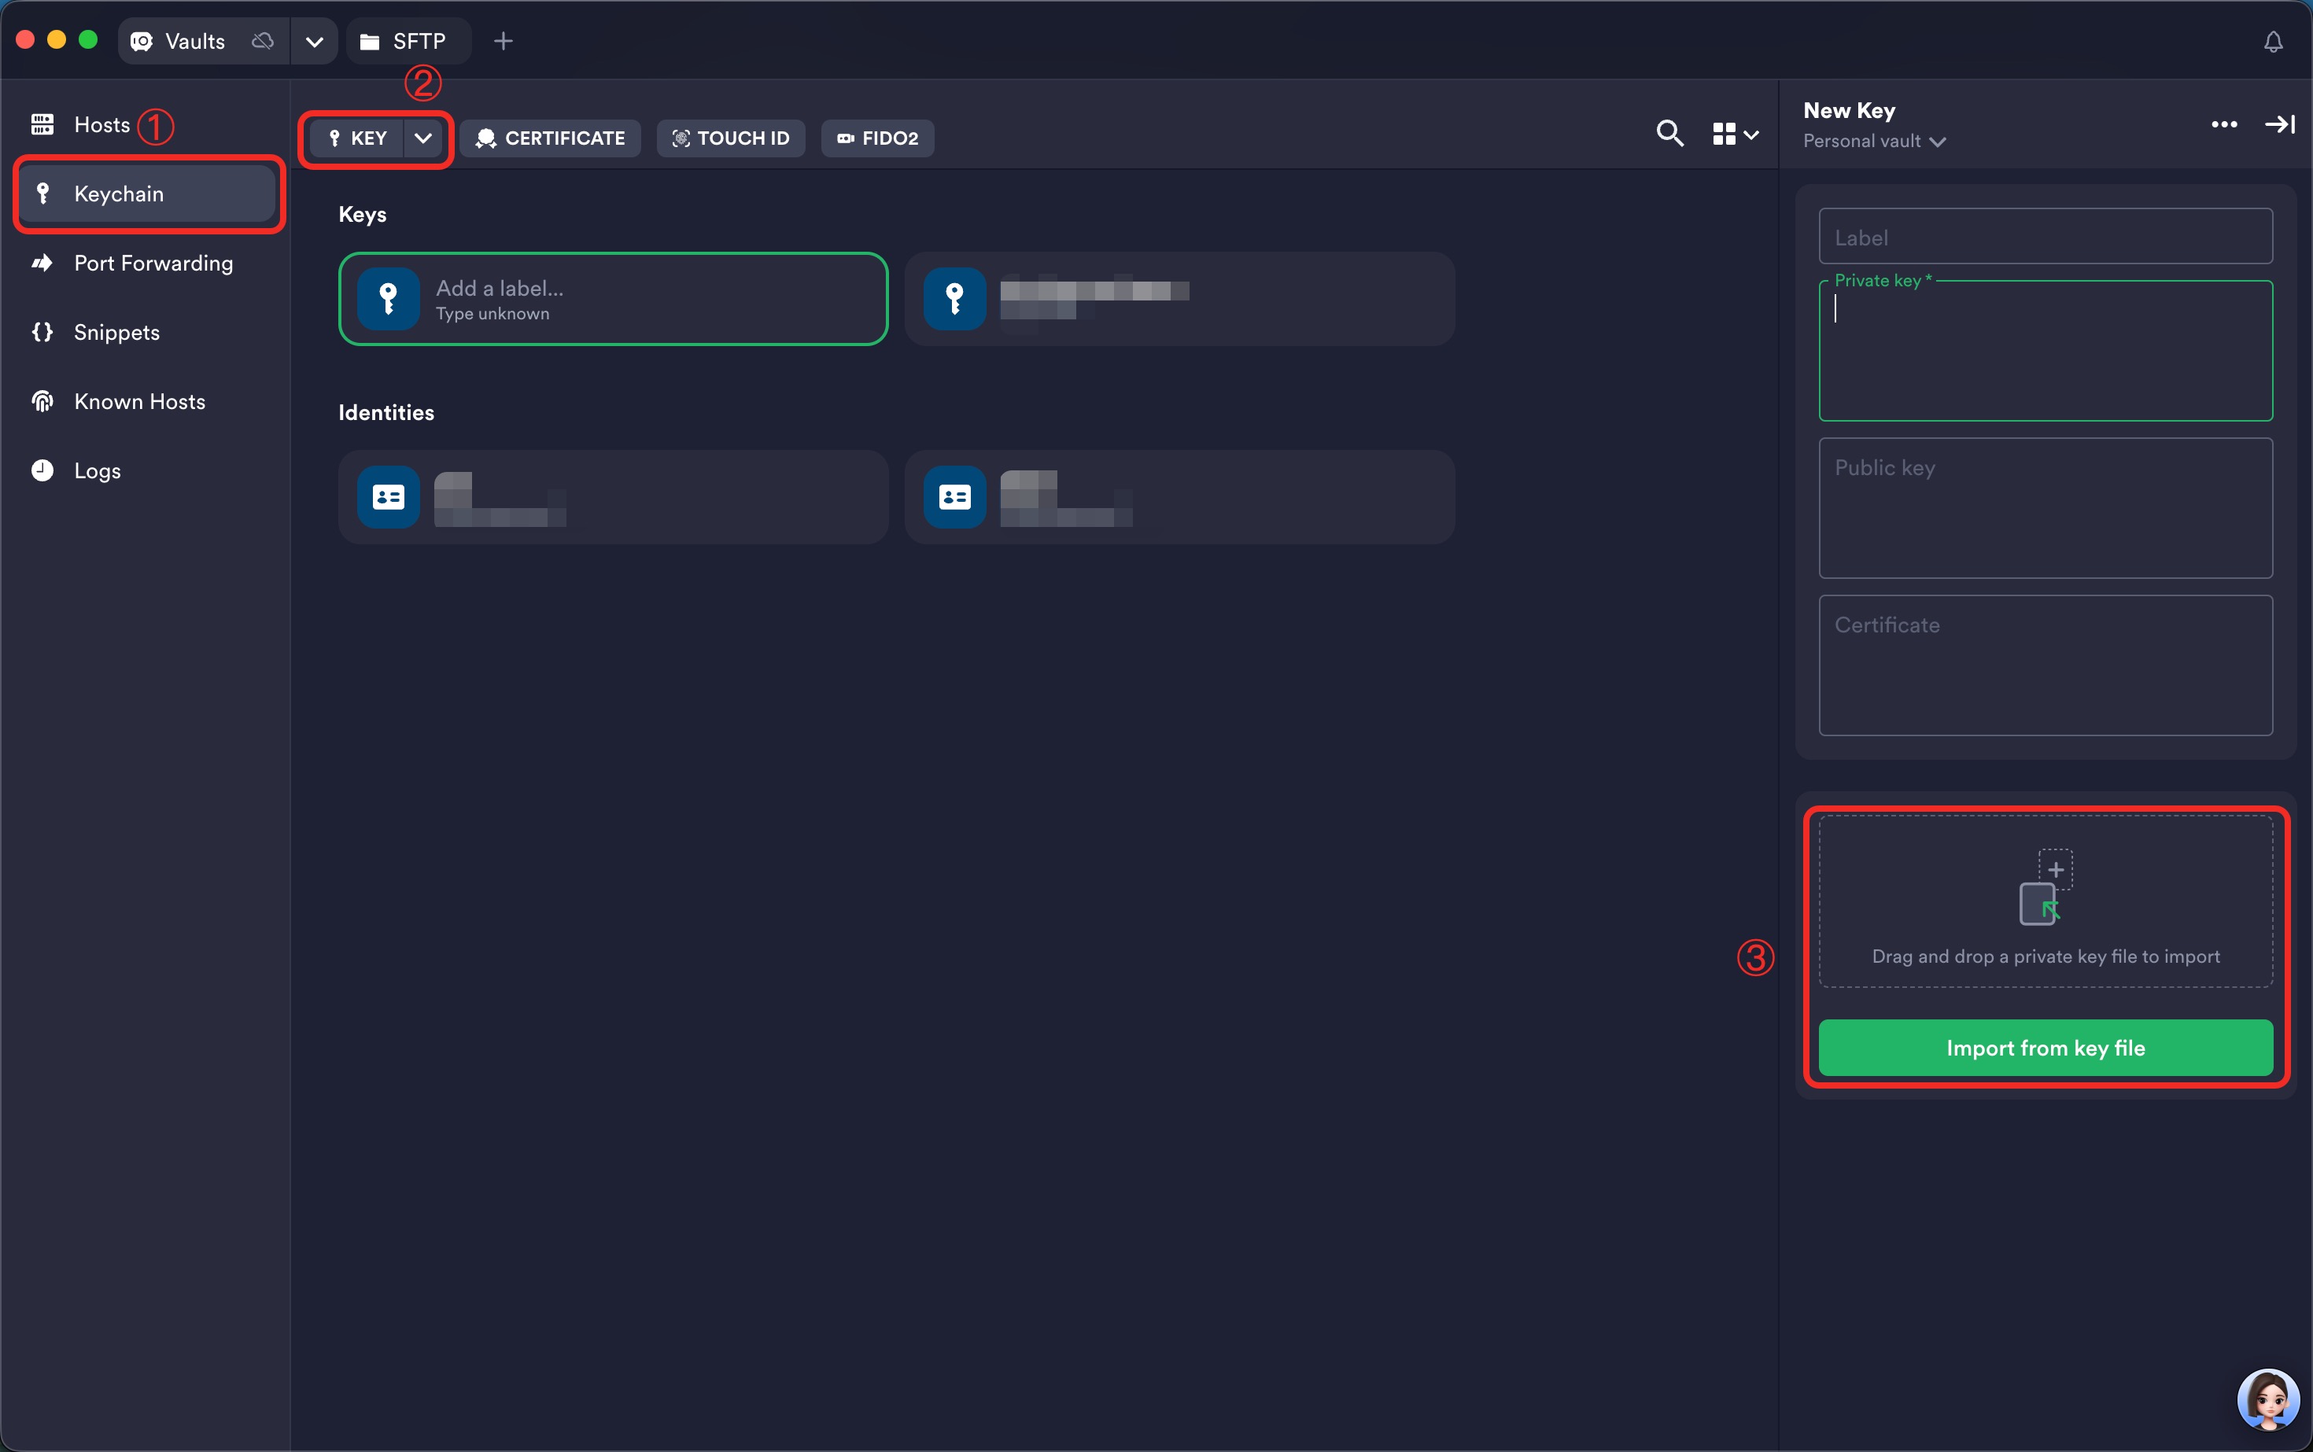This screenshot has height=1452, width=2313.
Task: Go to Known Hosts section
Action: (x=139, y=401)
